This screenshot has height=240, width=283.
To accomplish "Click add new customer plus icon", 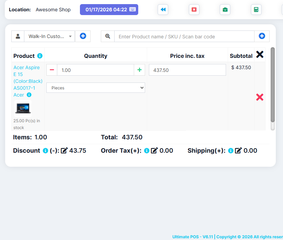I will [x=83, y=36].
